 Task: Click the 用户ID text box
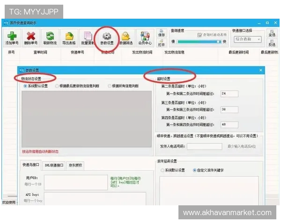click(76, 182)
